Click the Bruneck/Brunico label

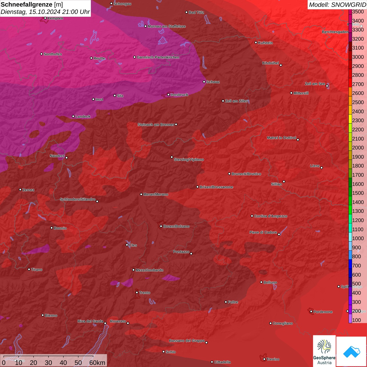point(246,174)
